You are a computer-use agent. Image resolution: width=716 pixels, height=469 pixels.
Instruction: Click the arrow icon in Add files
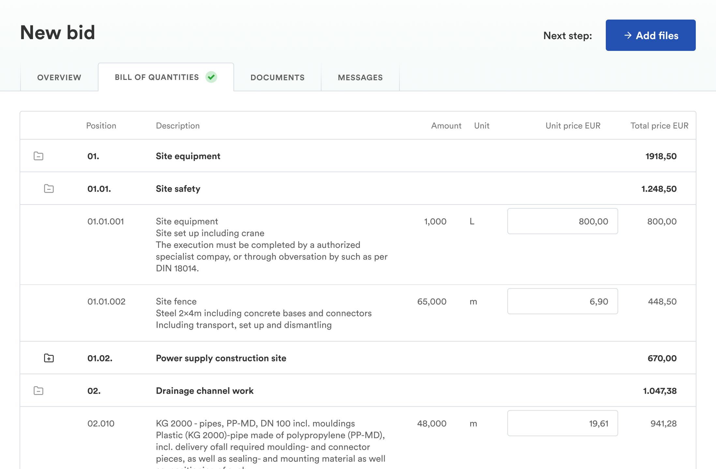click(x=628, y=35)
